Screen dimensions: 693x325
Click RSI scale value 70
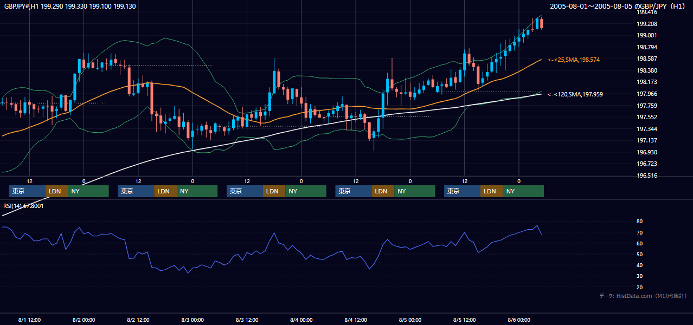click(x=640, y=232)
